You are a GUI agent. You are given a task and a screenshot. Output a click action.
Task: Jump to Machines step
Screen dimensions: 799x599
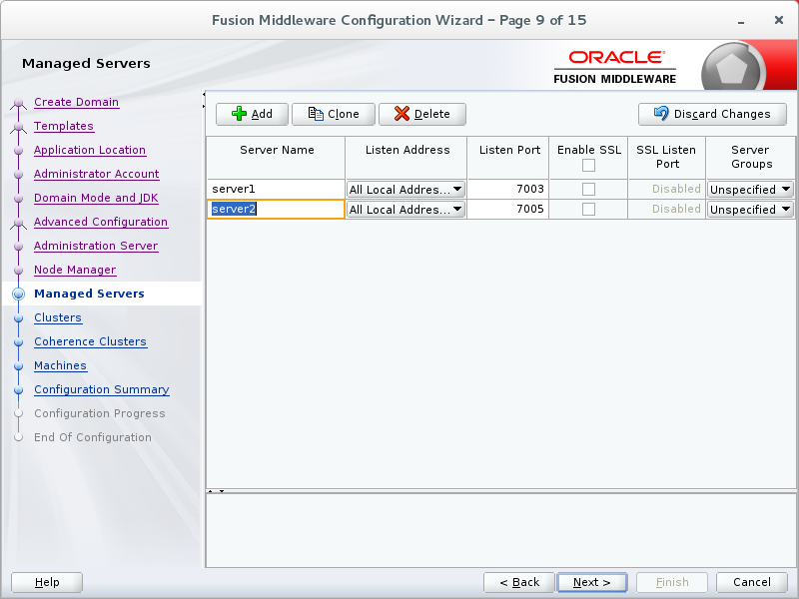(60, 365)
